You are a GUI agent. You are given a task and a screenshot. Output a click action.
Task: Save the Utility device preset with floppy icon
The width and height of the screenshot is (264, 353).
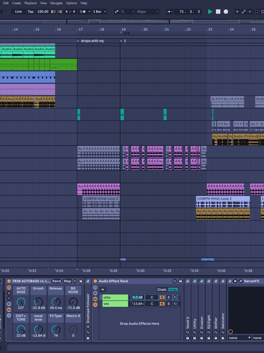[194, 338]
